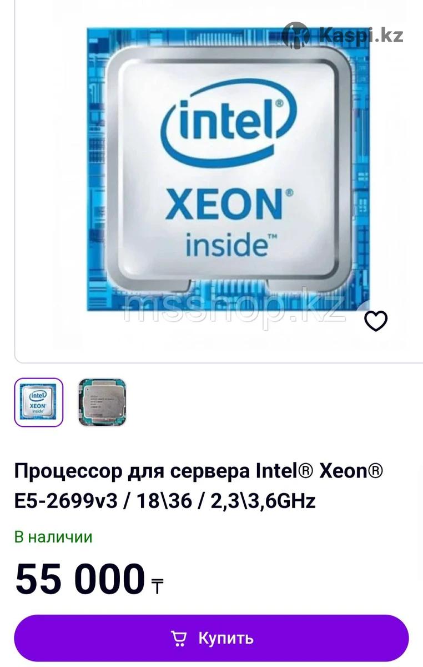Select the CPU chip photo thumbnail
The width and height of the screenshot is (423, 667).
click(102, 402)
